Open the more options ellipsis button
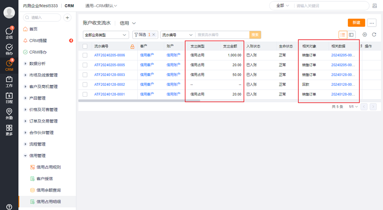 (x=372, y=23)
